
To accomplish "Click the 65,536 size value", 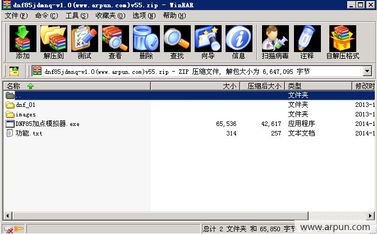I will click(226, 124).
